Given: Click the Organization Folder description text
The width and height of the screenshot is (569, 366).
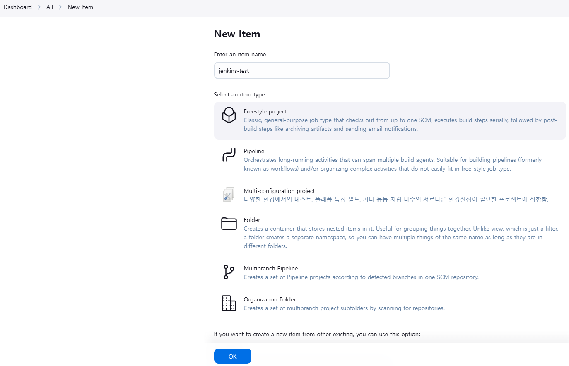Looking at the screenshot, I should coord(344,308).
